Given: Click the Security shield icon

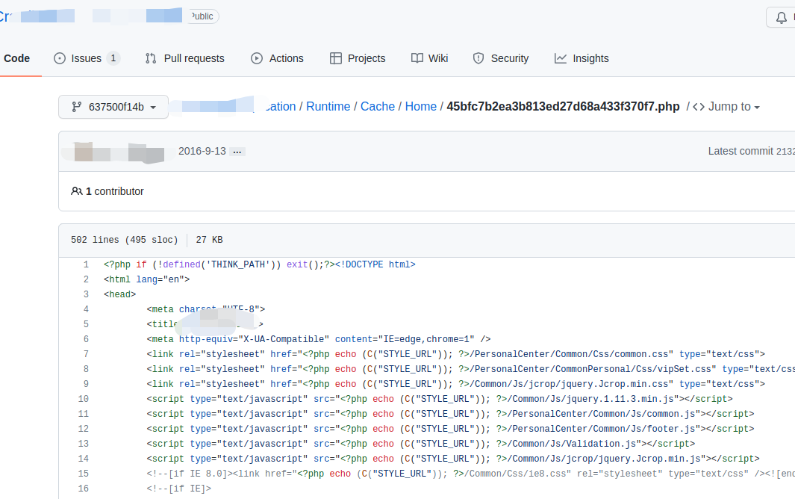Looking at the screenshot, I should point(478,58).
